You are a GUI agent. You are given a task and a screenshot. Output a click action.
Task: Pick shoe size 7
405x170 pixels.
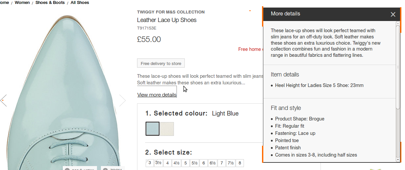[x=222, y=163]
